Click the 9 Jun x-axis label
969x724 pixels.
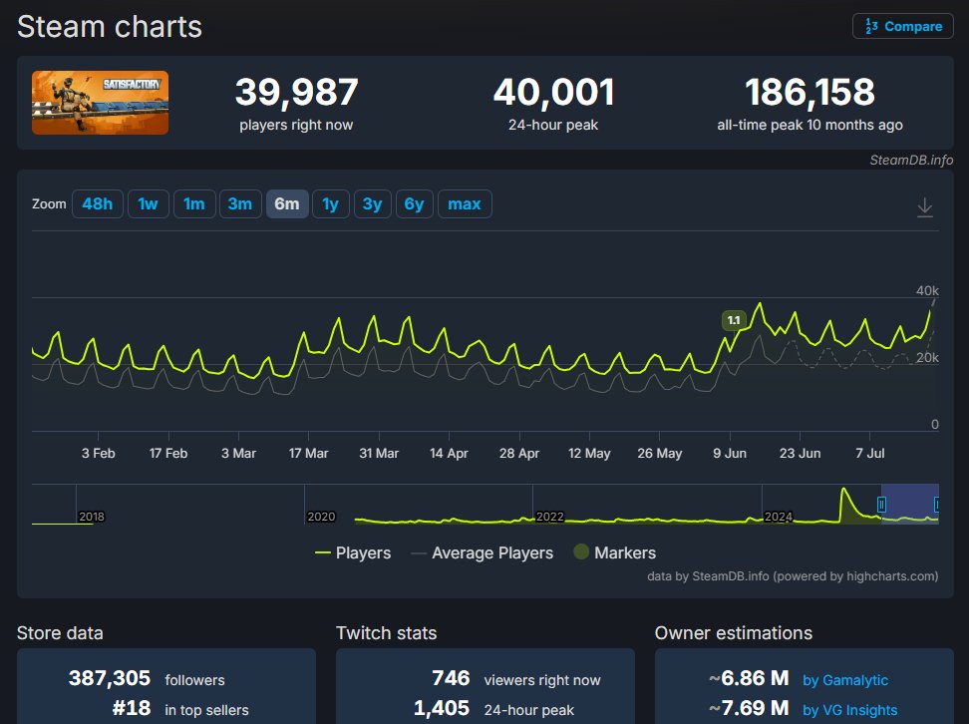[x=729, y=453]
